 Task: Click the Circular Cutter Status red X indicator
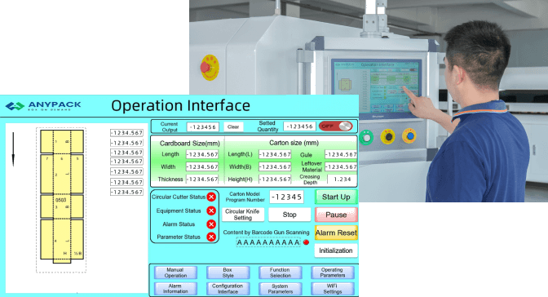[x=211, y=197]
